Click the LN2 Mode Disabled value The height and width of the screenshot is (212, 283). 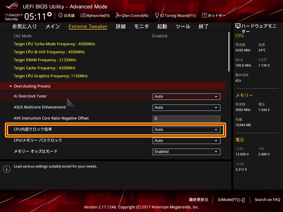click(159, 36)
